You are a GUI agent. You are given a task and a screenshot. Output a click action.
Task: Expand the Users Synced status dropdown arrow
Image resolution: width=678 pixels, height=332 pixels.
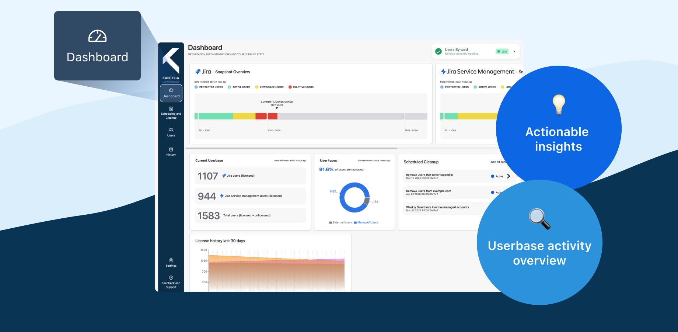coord(514,51)
